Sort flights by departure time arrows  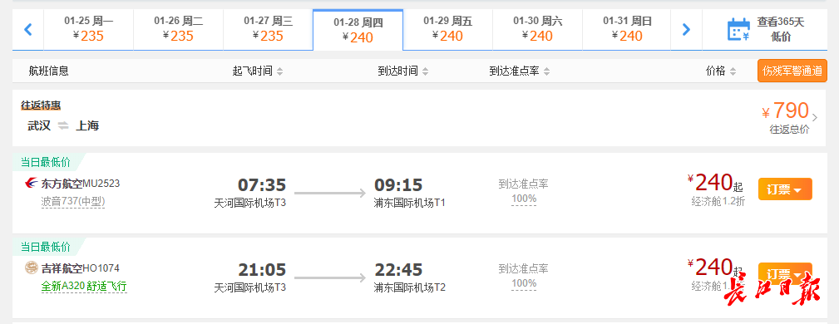[280, 71]
